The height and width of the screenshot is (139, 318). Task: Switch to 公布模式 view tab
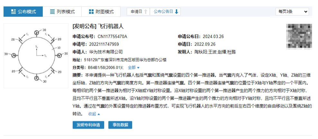pos(23,12)
